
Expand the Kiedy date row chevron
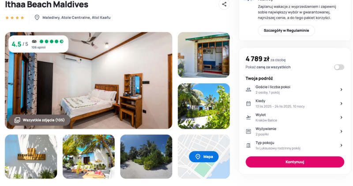click(341, 104)
